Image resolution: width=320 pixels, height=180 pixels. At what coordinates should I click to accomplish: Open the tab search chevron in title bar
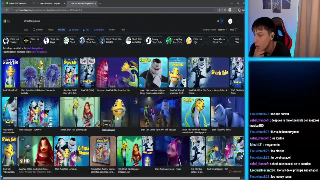[x=2, y=3]
